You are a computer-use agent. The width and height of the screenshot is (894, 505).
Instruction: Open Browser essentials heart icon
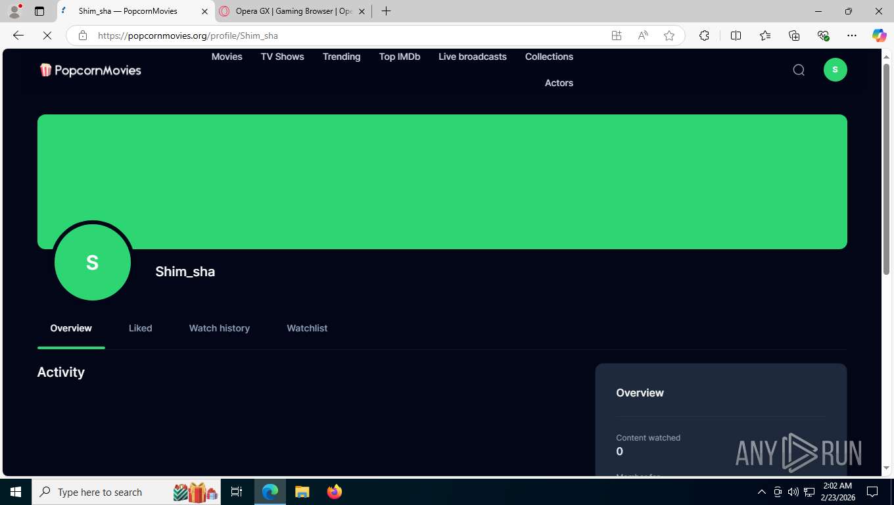823,36
